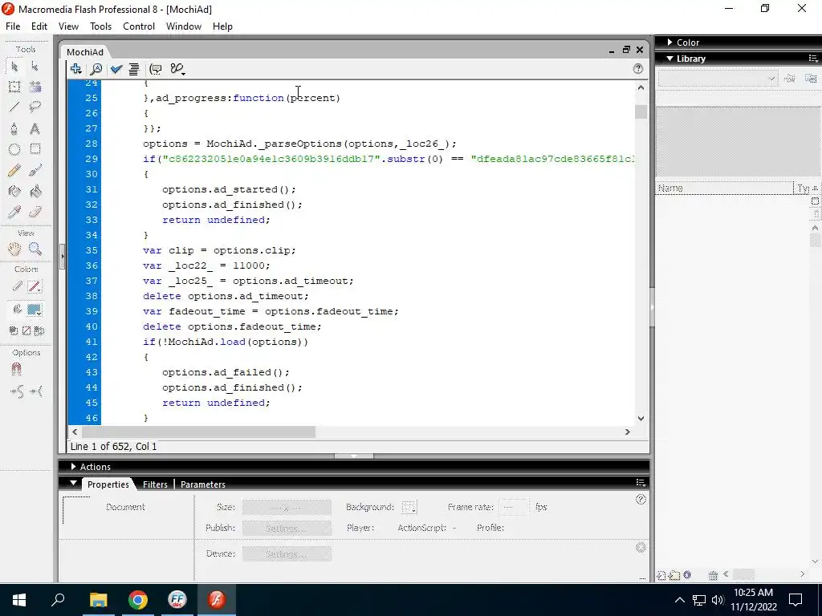Select the Eyedropper tool
Viewport: 822px width, 616px height.
[x=14, y=212]
